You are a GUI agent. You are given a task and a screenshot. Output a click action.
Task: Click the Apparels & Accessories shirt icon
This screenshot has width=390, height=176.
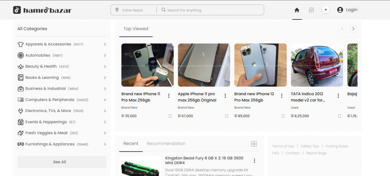pos(21,44)
